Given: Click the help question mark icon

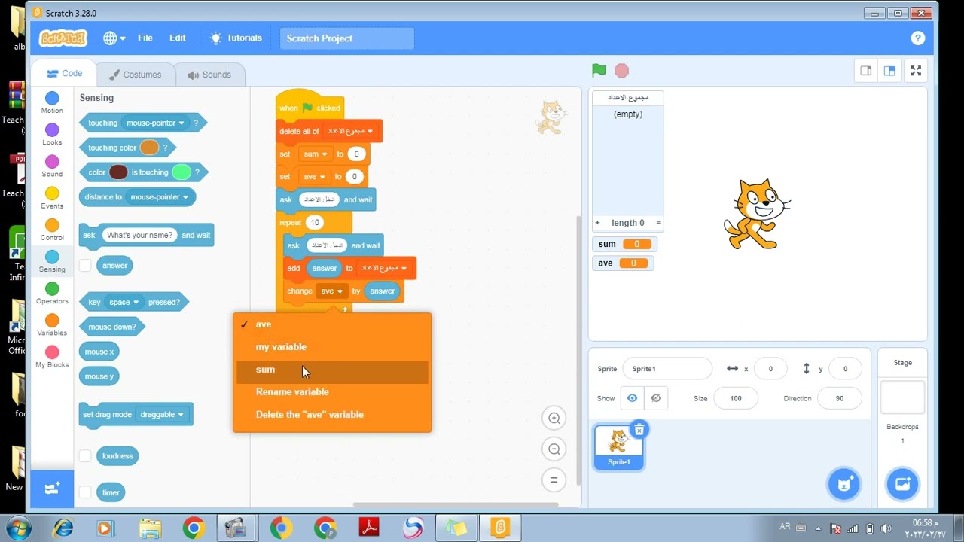Looking at the screenshot, I should 917,38.
